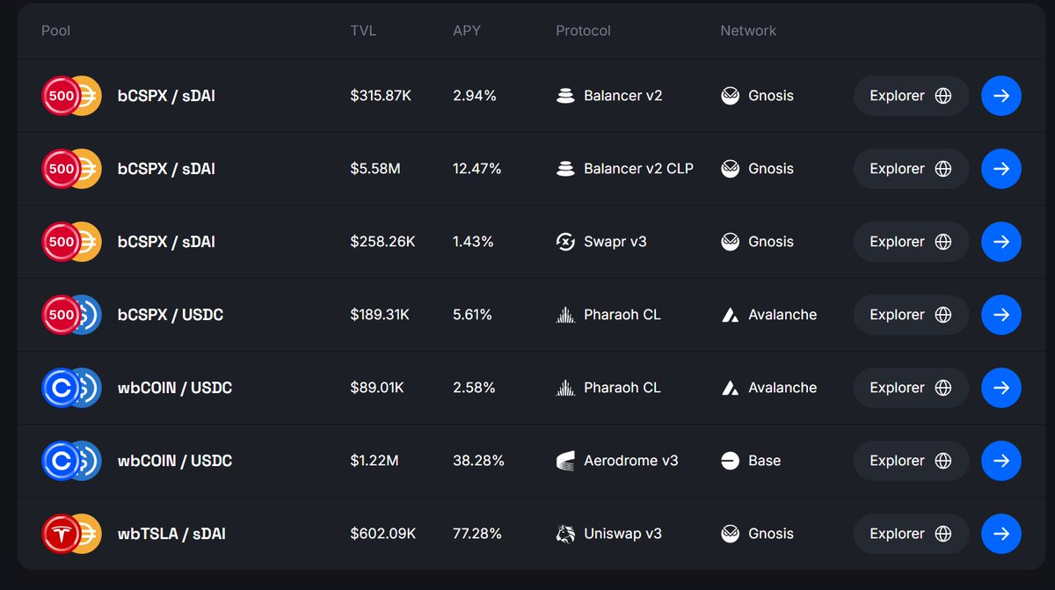Click the Swapr v3 protocol logo

pos(566,242)
